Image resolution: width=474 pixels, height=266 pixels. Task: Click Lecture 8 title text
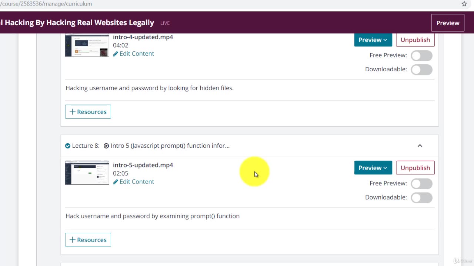pyautogui.click(x=170, y=146)
